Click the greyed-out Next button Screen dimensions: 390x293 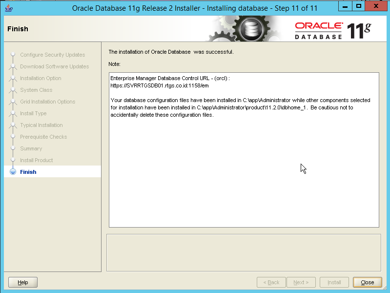pos(301,282)
